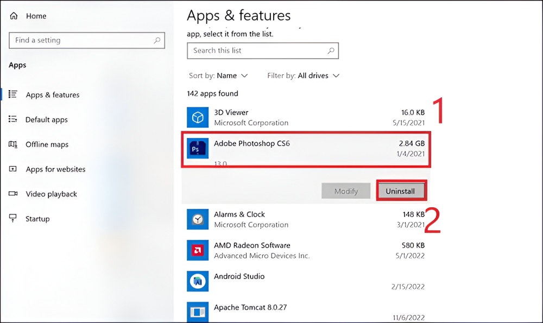Click the Search this list magnifier icon
Image resolution: width=543 pixels, height=323 pixels.
(331, 50)
